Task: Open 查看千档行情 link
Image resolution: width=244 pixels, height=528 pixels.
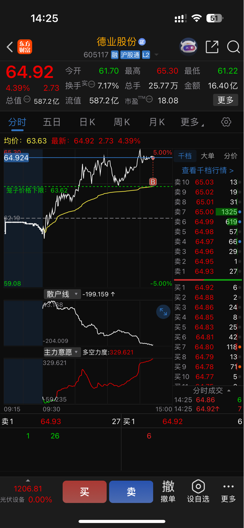Action: (x=208, y=170)
